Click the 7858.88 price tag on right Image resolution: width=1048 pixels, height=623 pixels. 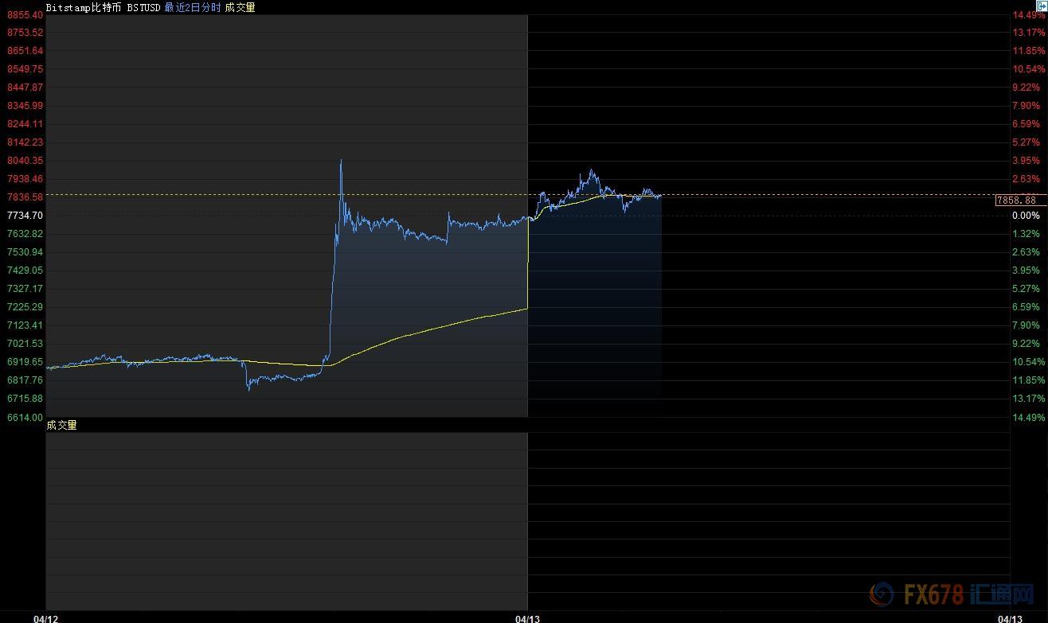pos(1018,201)
